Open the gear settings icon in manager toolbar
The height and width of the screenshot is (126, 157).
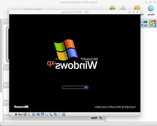click(137, 8)
